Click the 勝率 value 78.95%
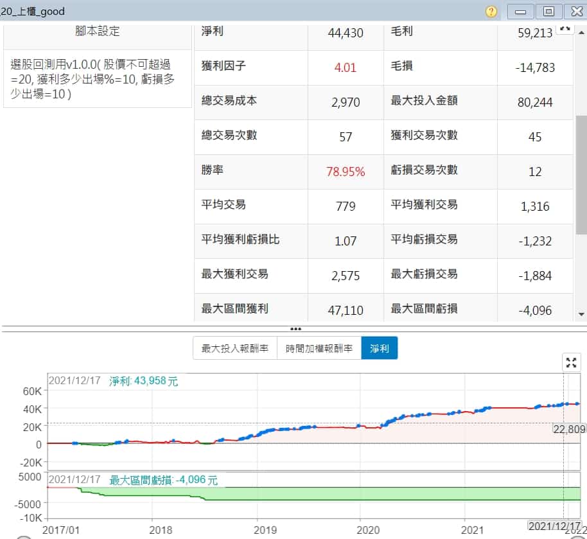 pos(346,172)
